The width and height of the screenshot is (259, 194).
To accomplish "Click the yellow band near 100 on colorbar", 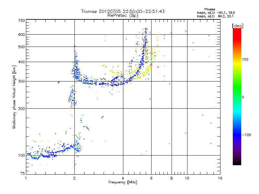I will pyautogui.click(x=237, y=60).
